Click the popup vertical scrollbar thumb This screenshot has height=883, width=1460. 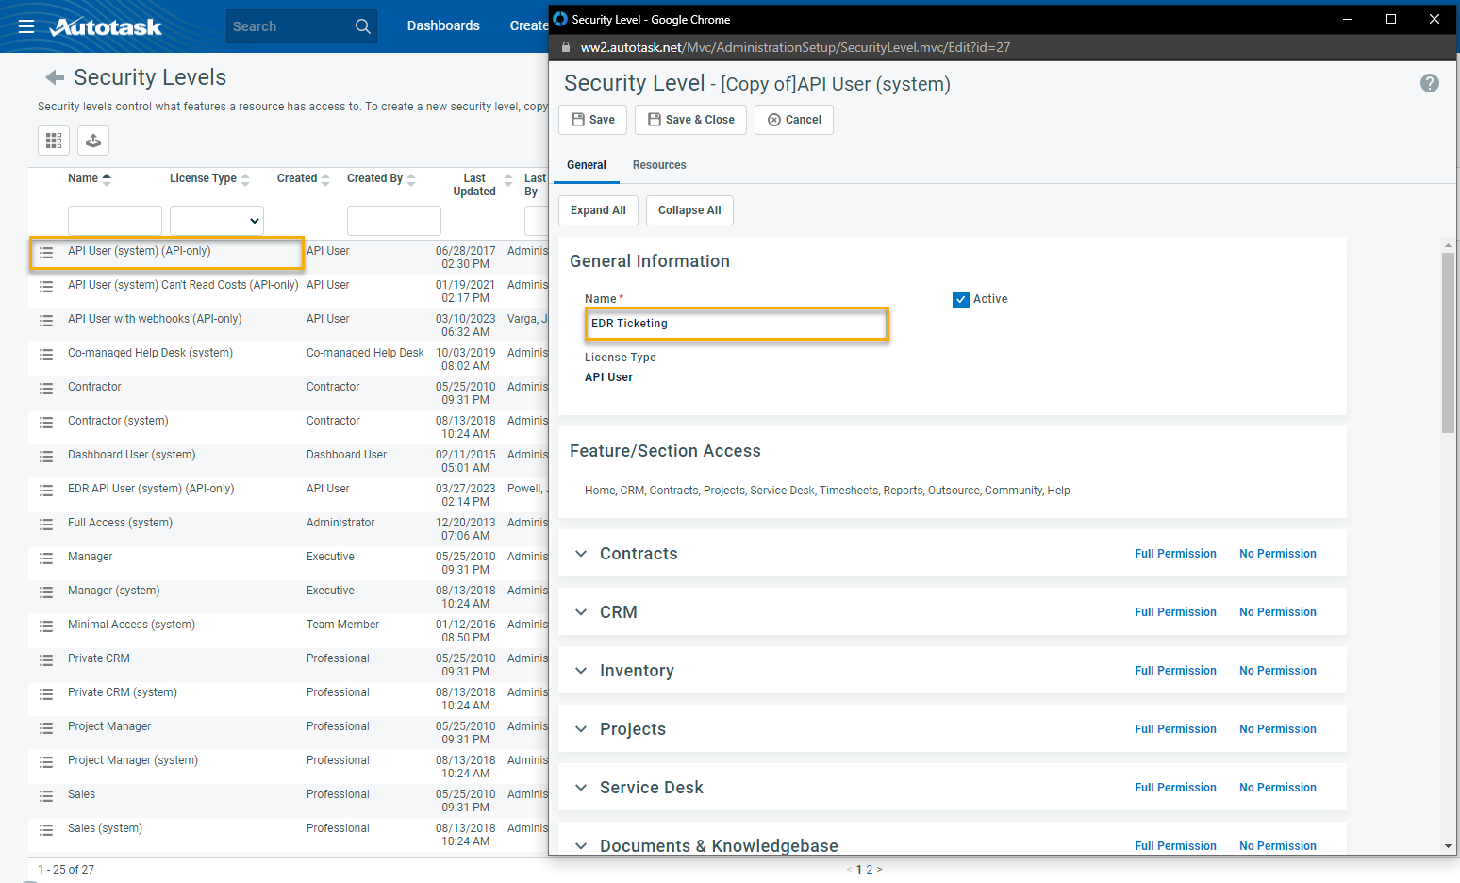[1448, 342]
